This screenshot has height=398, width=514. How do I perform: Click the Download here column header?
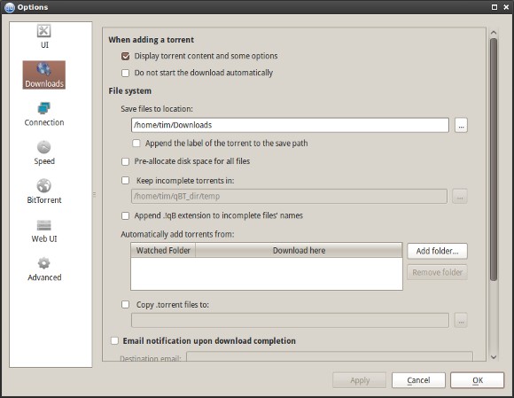[x=299, y=251]
